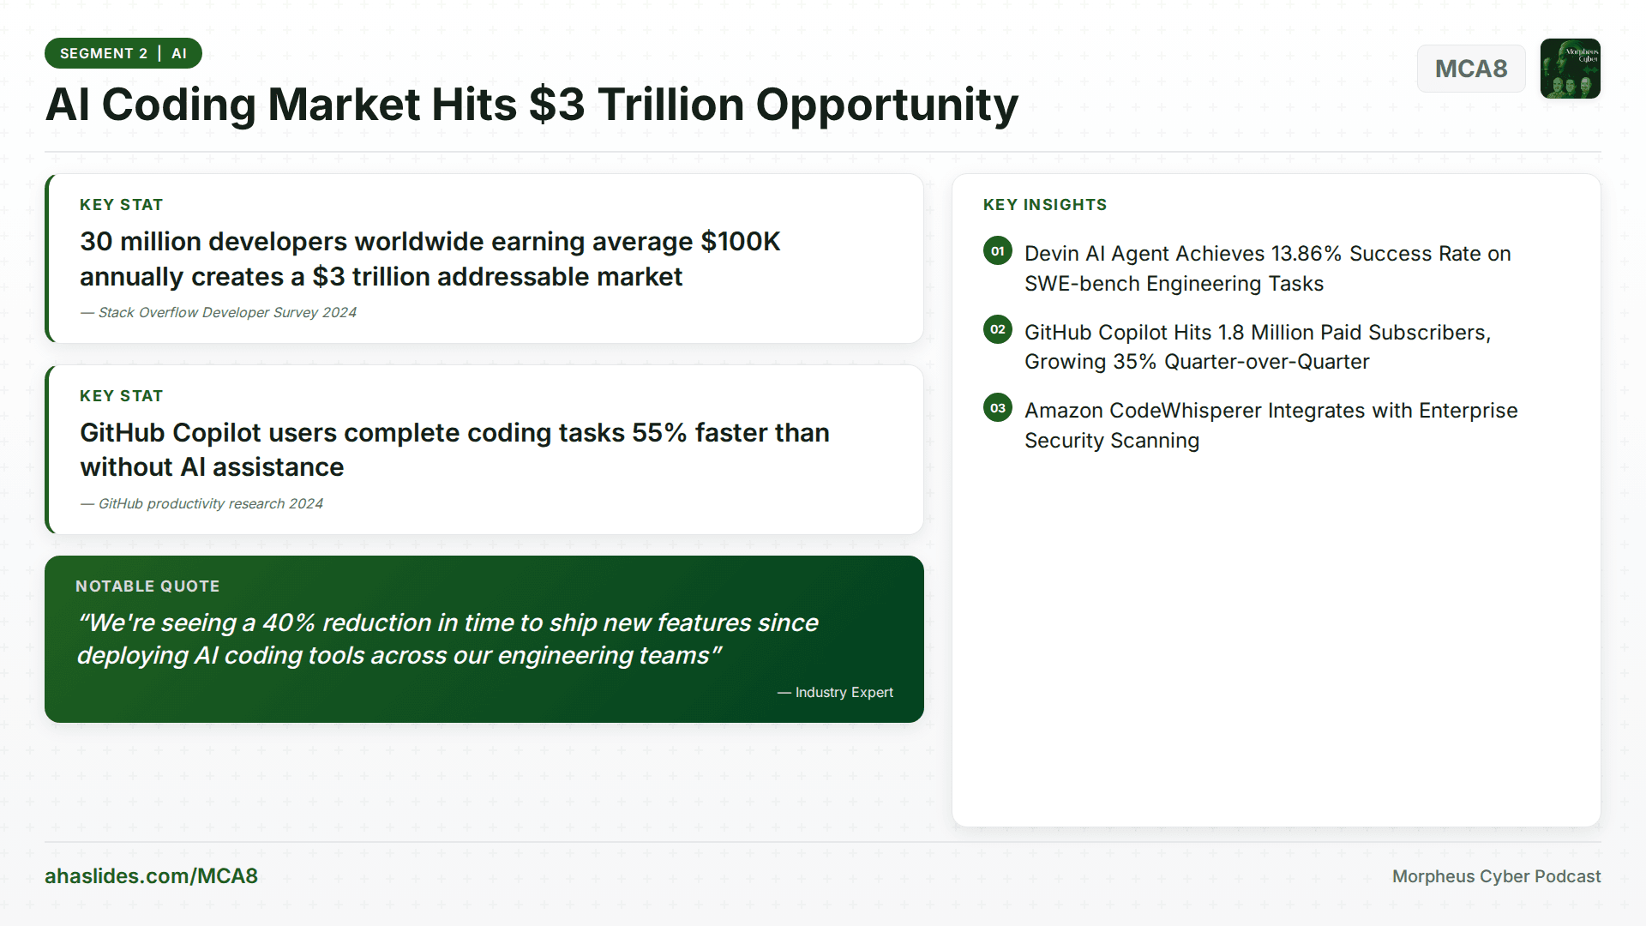Click the Morpheus Cyber podcast thumbnail
1646x926 pixels.
[x=1570, y=69]
